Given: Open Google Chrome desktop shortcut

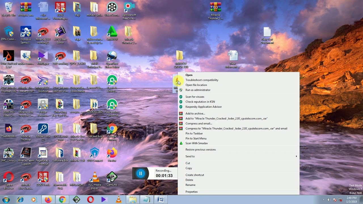Looking at the screenshot, I should (112, 132).
